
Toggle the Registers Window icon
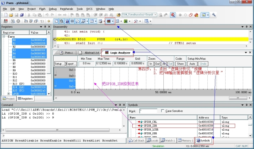[72, 21]
